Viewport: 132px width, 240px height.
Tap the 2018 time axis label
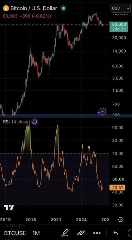point(31,220)
